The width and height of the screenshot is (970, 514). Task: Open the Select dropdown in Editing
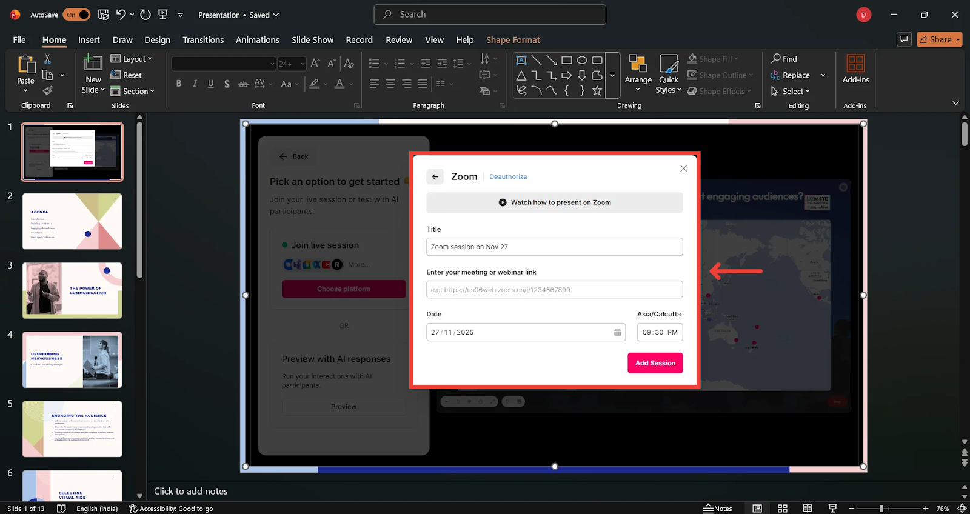click(x=791, y=91)
